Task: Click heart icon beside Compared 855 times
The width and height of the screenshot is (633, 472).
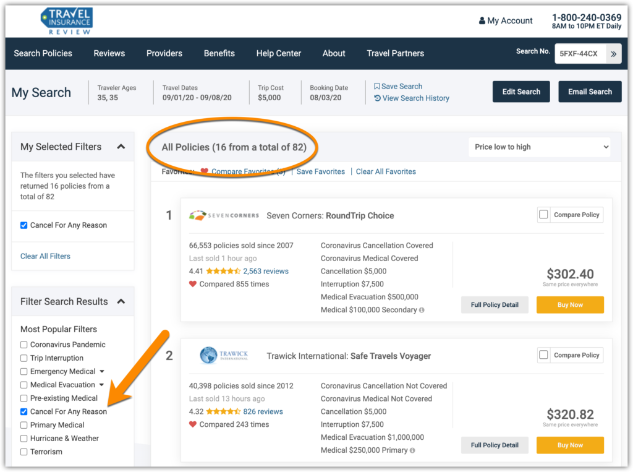Action: click(193, 284)
